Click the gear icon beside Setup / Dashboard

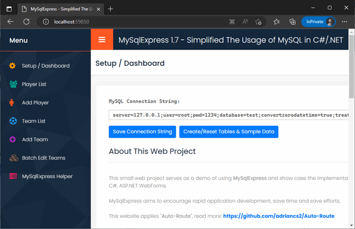coord(13,66)
